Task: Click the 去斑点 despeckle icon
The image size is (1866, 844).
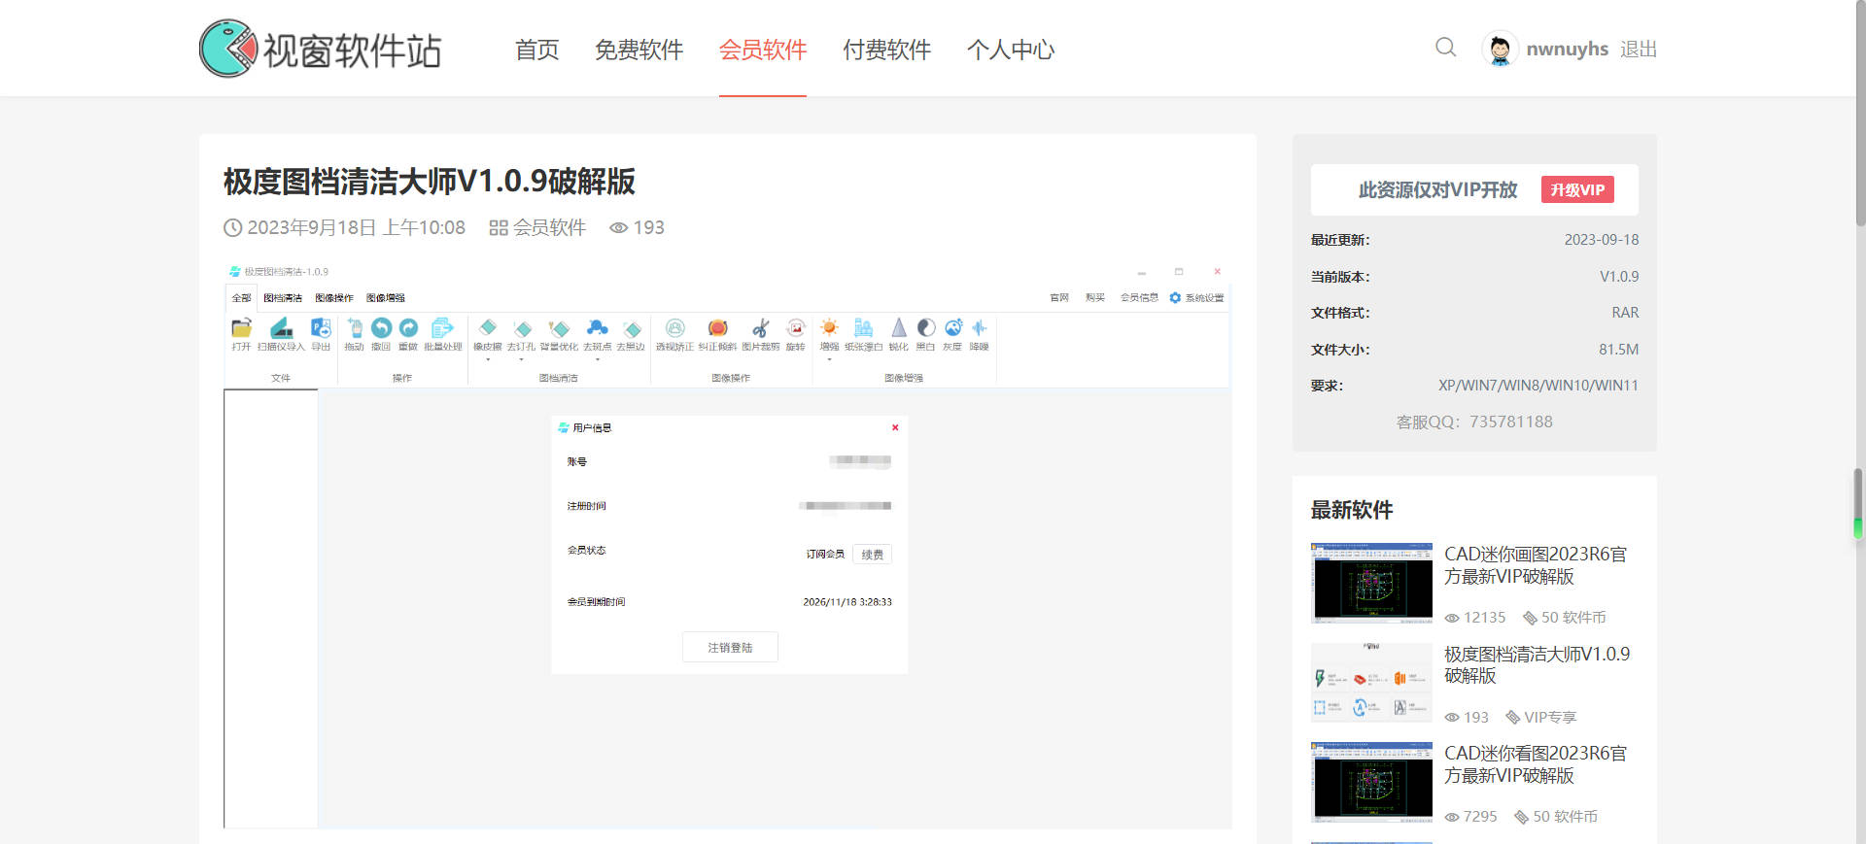Action: coord(597,327)
